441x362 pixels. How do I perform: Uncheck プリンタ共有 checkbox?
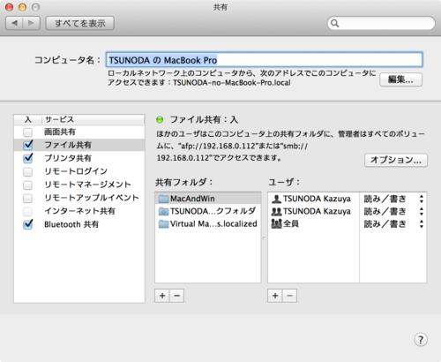pos(28,158)
